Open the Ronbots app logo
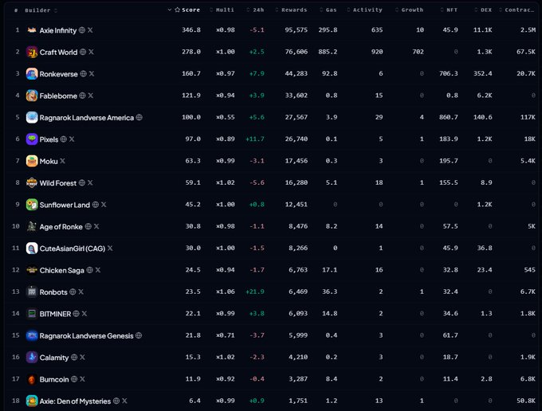 (x=32, y=292)
